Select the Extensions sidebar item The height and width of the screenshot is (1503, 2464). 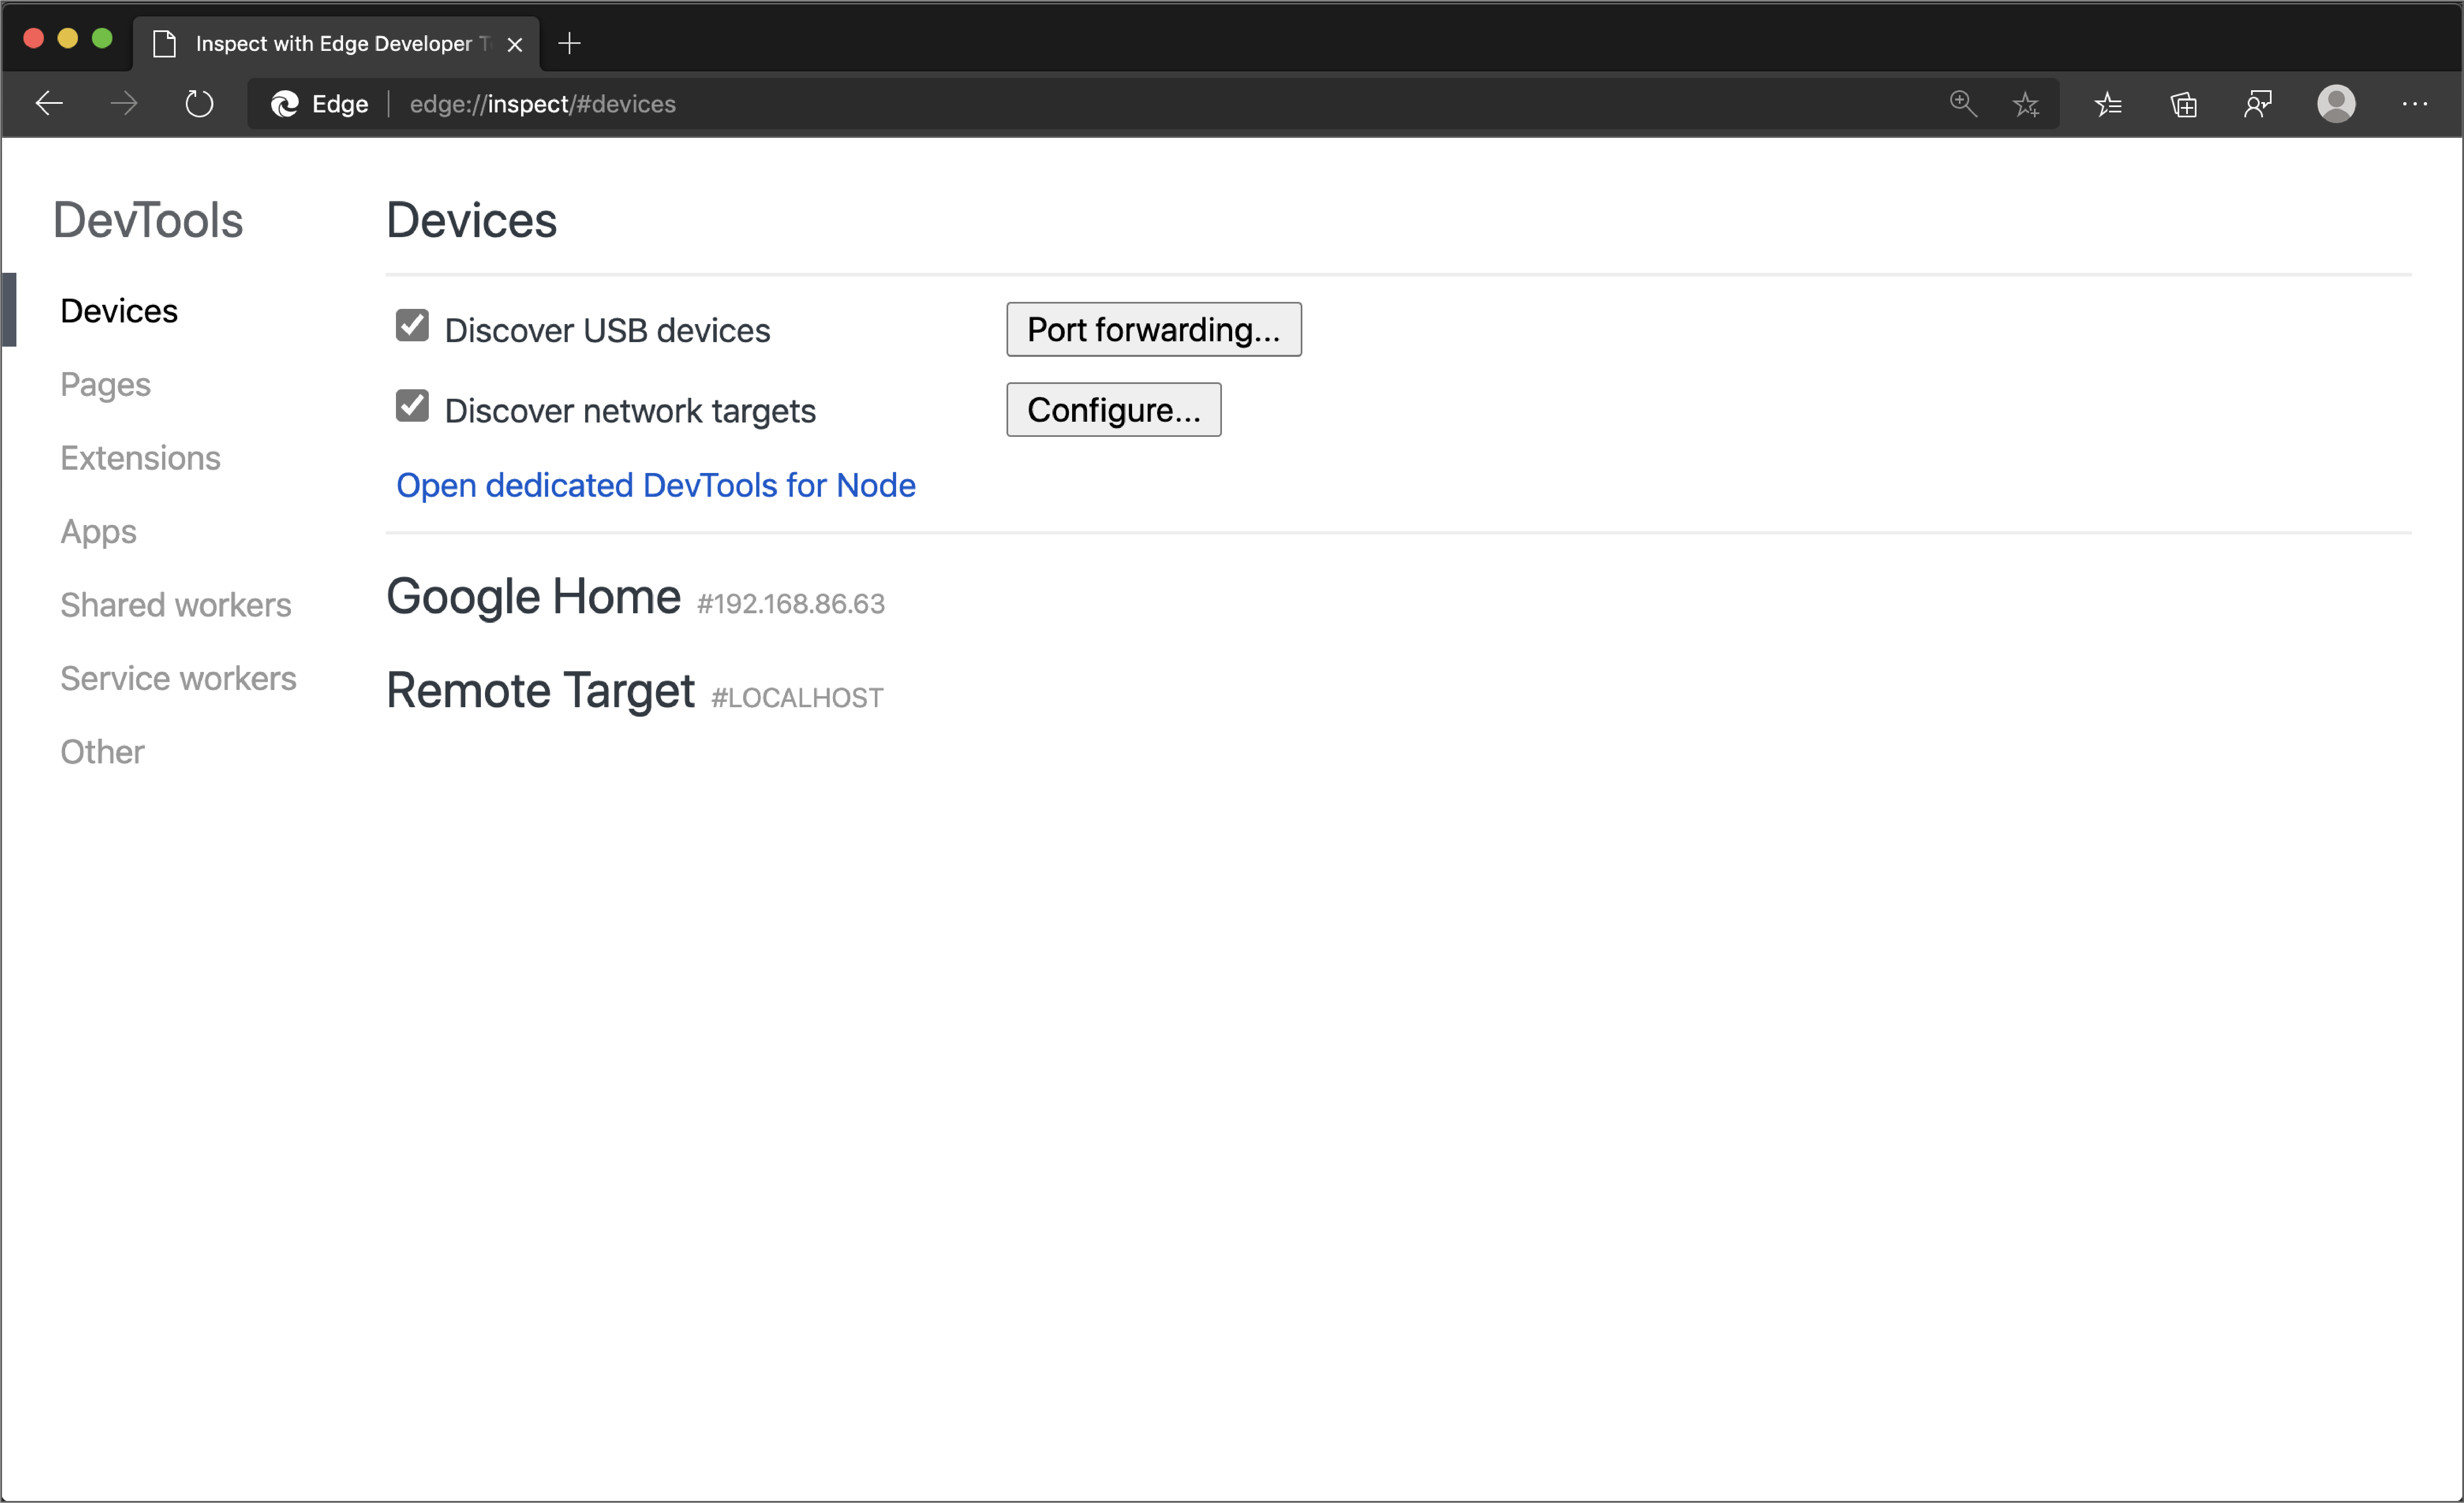(x=139, y=458)
